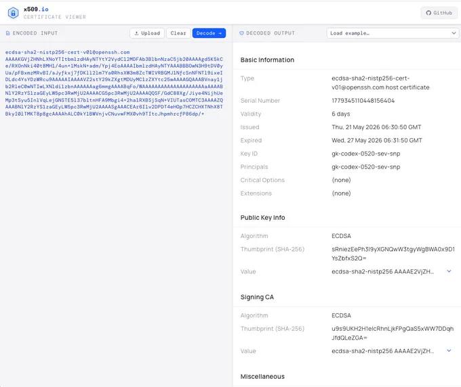The height and width of the screenshot is (387, 461).
Task: Select the Validity value 6 days
Action: 341,114
